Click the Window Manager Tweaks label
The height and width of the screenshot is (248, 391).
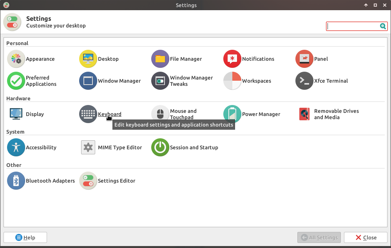click(191, 81)
